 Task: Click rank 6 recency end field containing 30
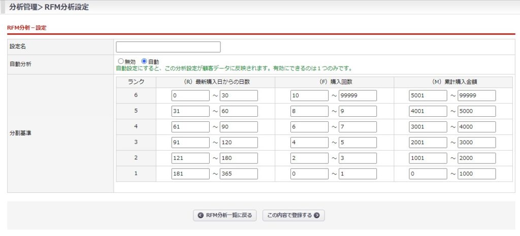click(x=239, y=95)
